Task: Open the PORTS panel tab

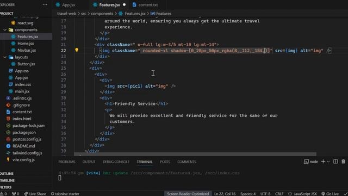Action: tap(165, 162)
